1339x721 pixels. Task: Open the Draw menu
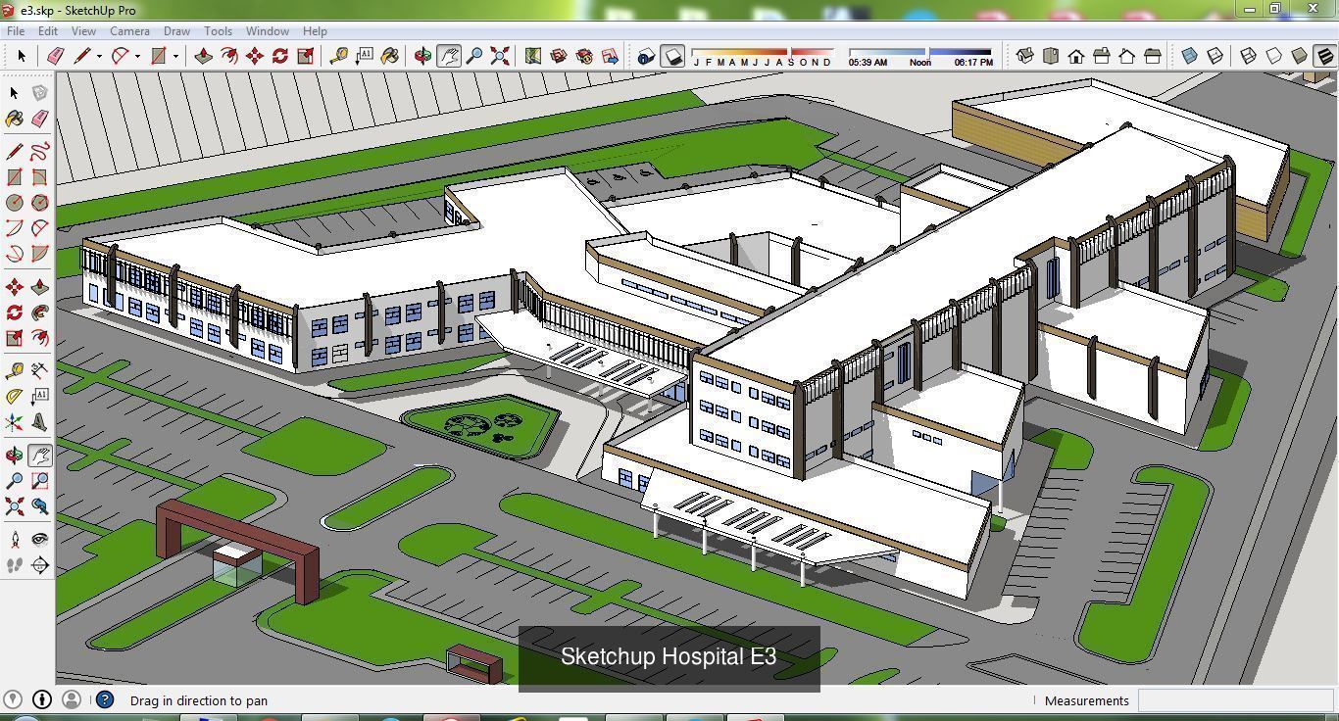[176, 31]
